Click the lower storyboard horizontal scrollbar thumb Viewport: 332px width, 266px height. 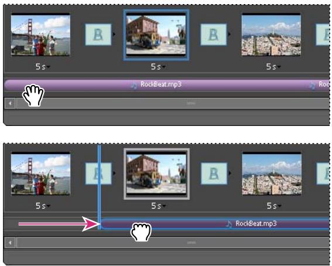(173, 243)
